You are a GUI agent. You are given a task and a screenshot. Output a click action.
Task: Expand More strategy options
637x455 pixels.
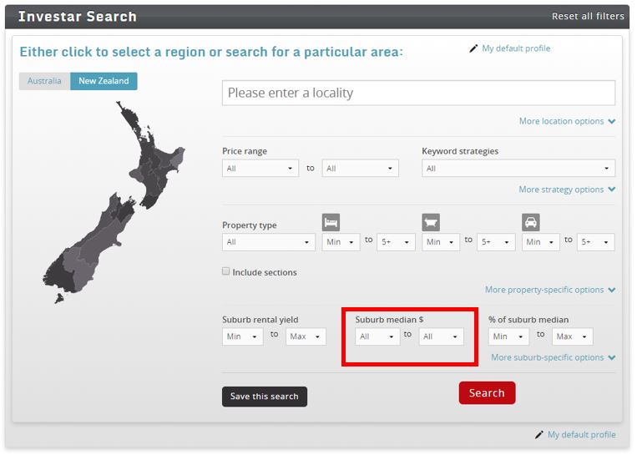coord(567,190)
